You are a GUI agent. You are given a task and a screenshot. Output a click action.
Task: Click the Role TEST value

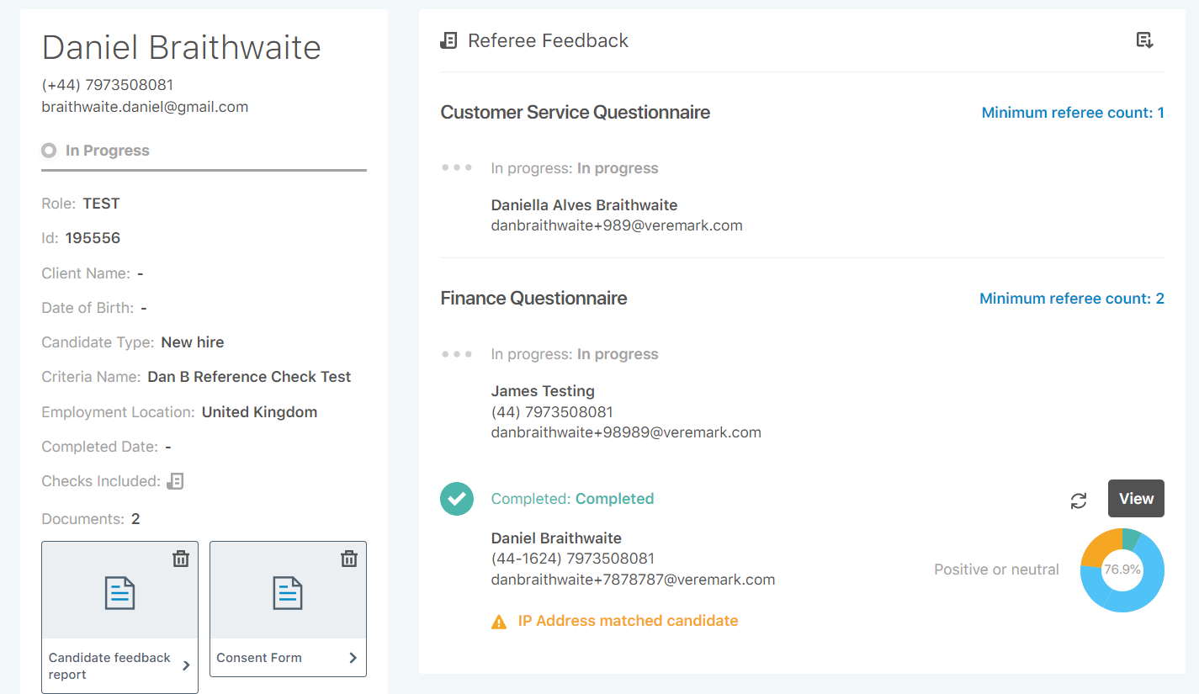pyautogui.click(x=101, y=204)
